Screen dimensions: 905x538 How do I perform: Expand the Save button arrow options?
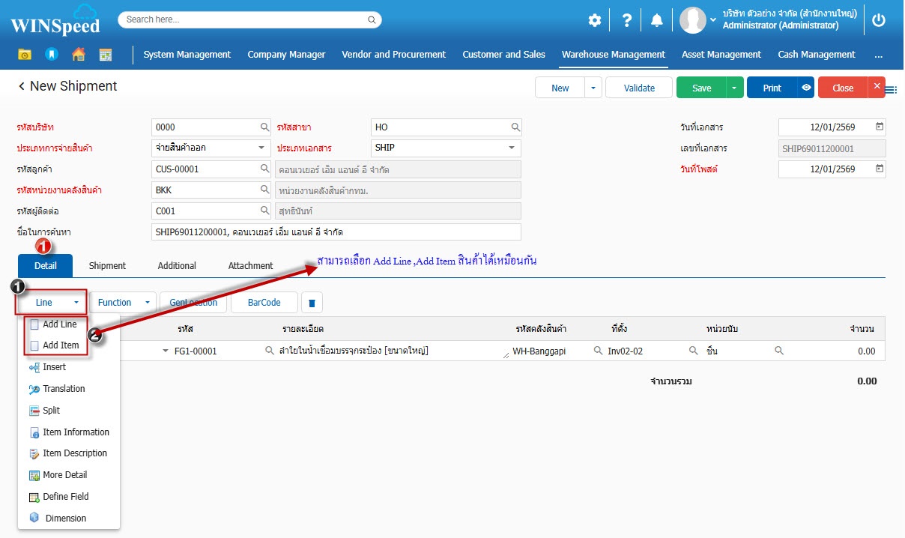[x=735, y=88]
